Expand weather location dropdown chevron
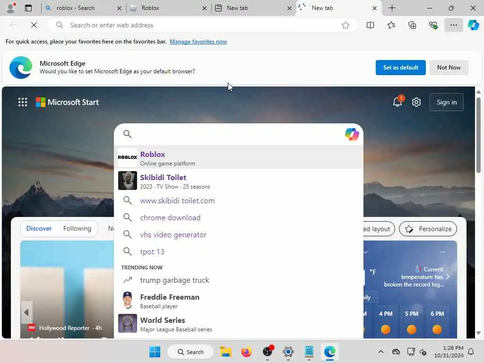 [365, 252]
